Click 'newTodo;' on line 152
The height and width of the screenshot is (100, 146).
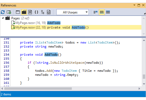(56, 47)
